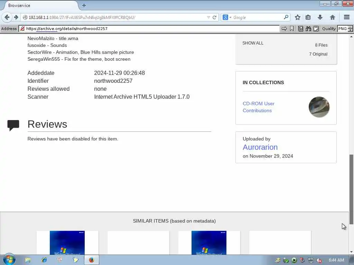The height and width of the screenshot is (265, 354).
Task: Click the 6:44 AM taskbar clock
Action: click(x=336, y=260)
